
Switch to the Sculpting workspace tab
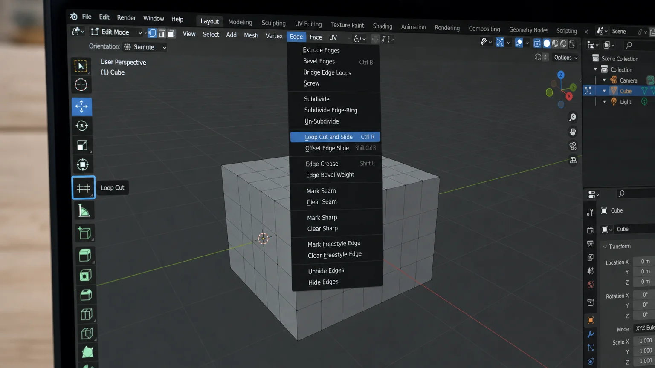click(x=274, y=23)
